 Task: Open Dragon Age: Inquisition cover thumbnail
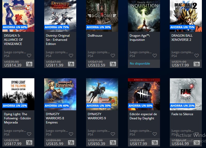[144, 16]
